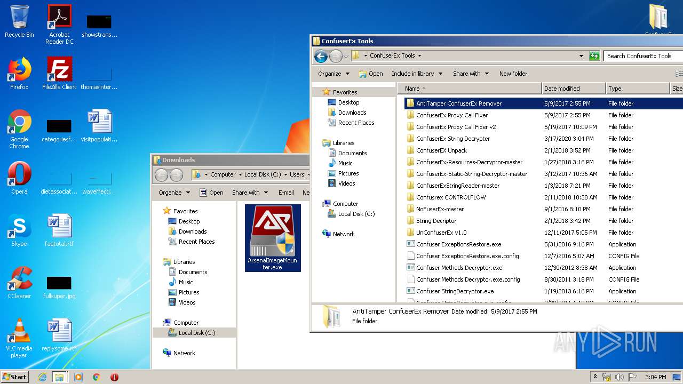Click Chrome icon in taskbar
The height and width of the screenshot is (384, 683).
97,377
